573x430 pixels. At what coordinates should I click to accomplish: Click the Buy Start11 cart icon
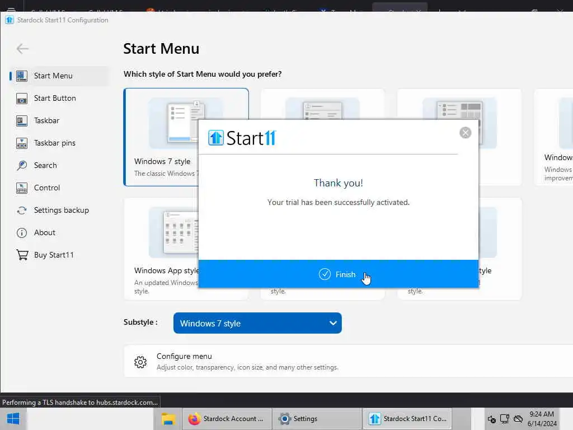tap(22, 255)
